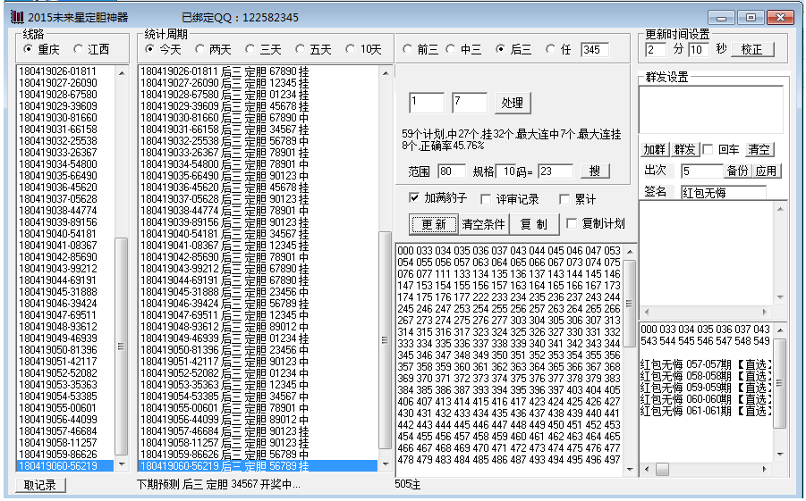The width and height of the screenshot is (806, 501).
Task: Enable the 评审记录 checkbox
Action: 486,199
